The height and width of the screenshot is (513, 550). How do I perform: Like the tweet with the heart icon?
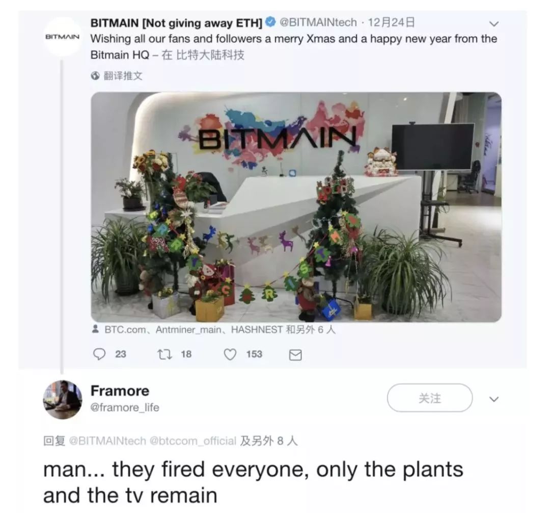tap(230, 354)
